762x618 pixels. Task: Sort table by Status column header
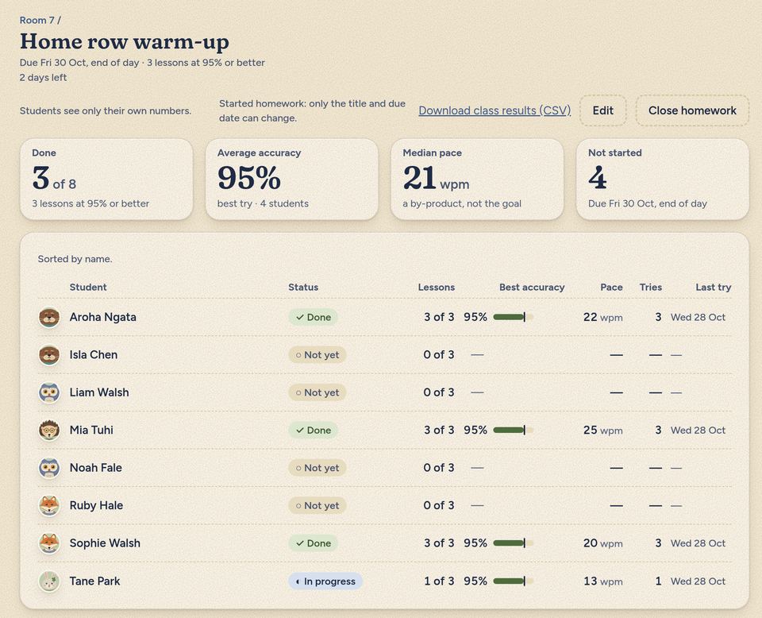pos(303,287)
